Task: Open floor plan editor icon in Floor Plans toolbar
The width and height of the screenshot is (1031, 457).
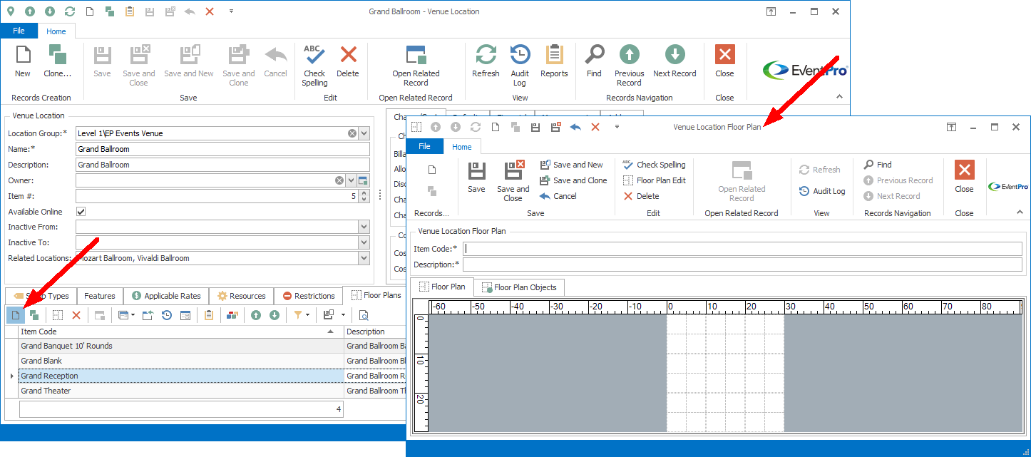Action: tap(58, 315)
